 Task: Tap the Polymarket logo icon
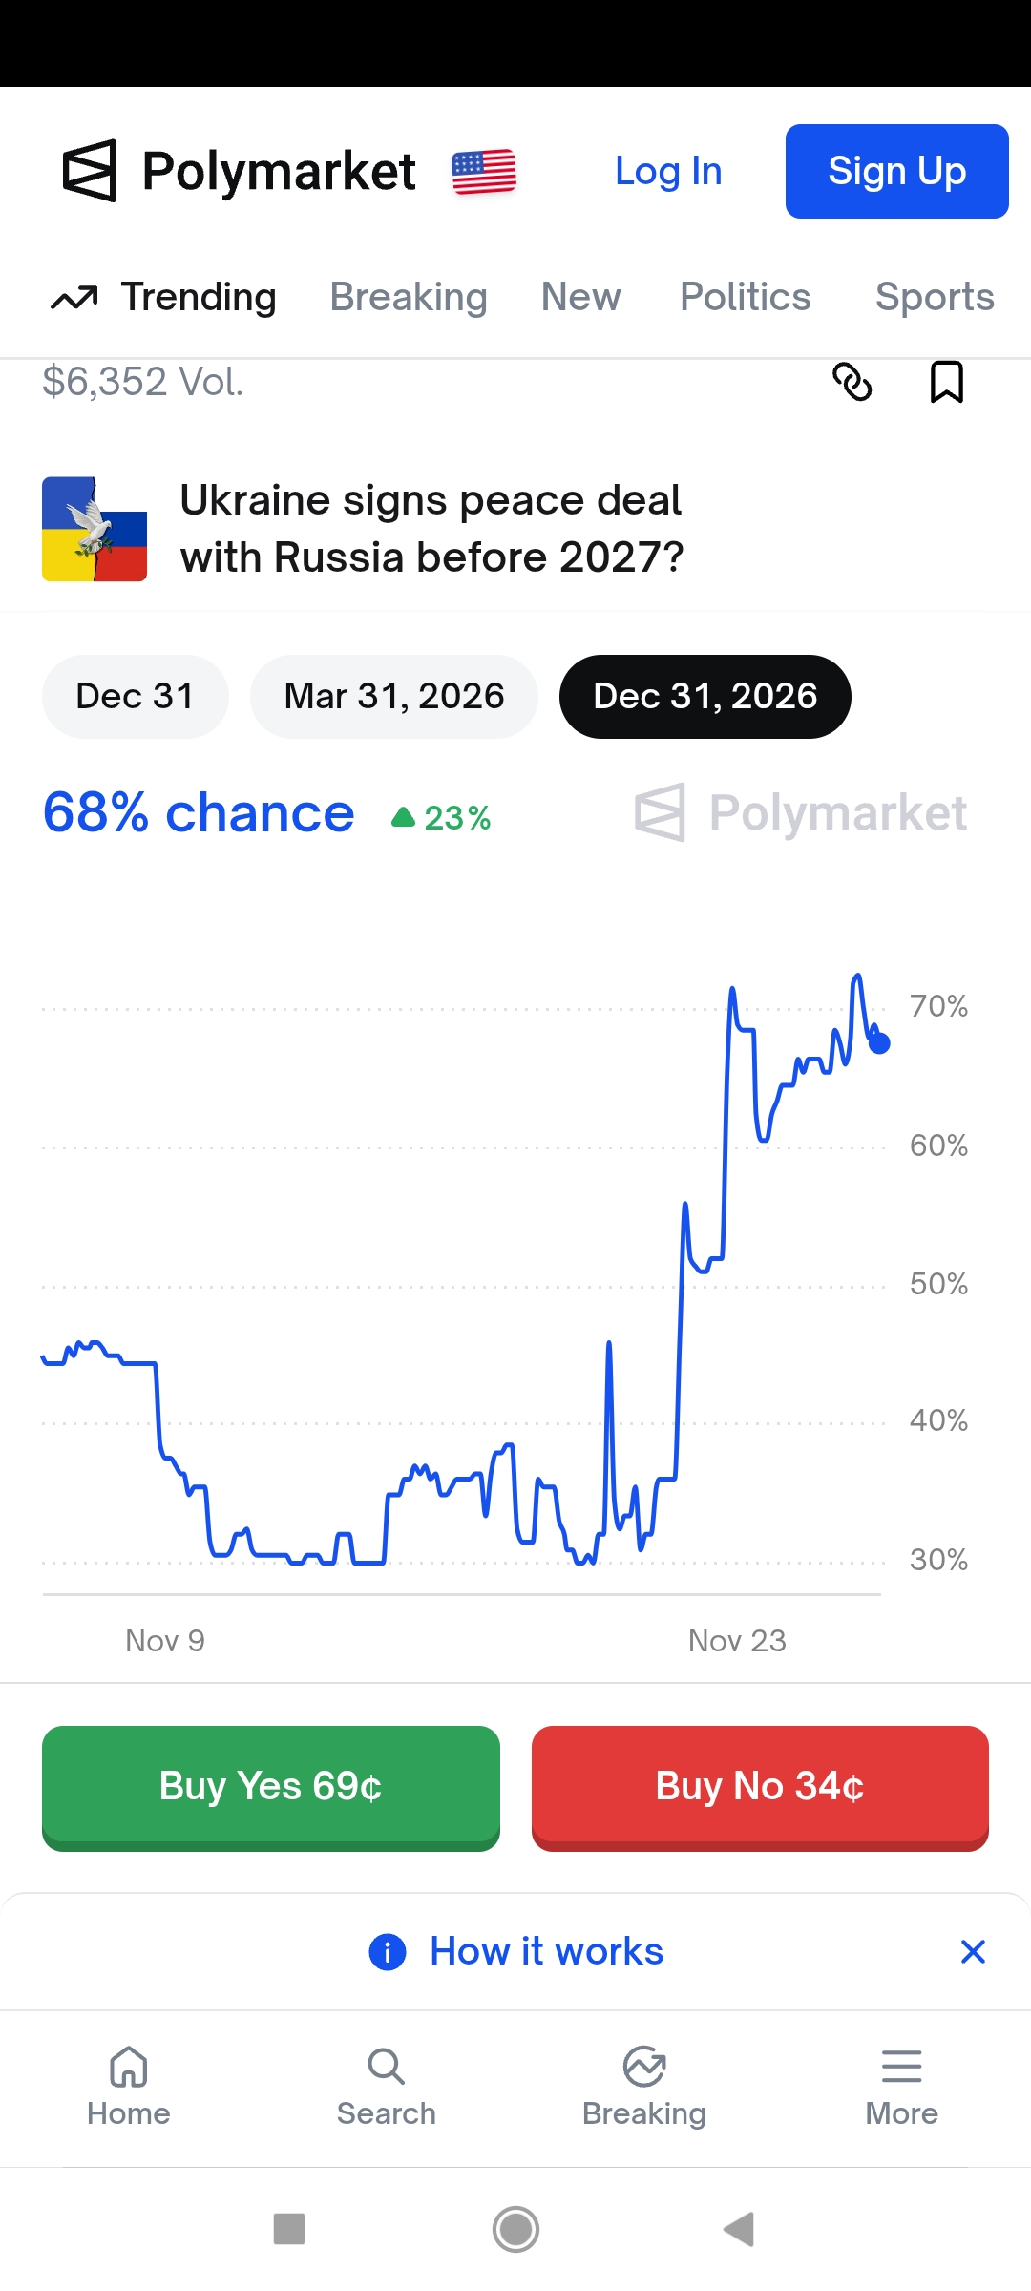[90, 171]
